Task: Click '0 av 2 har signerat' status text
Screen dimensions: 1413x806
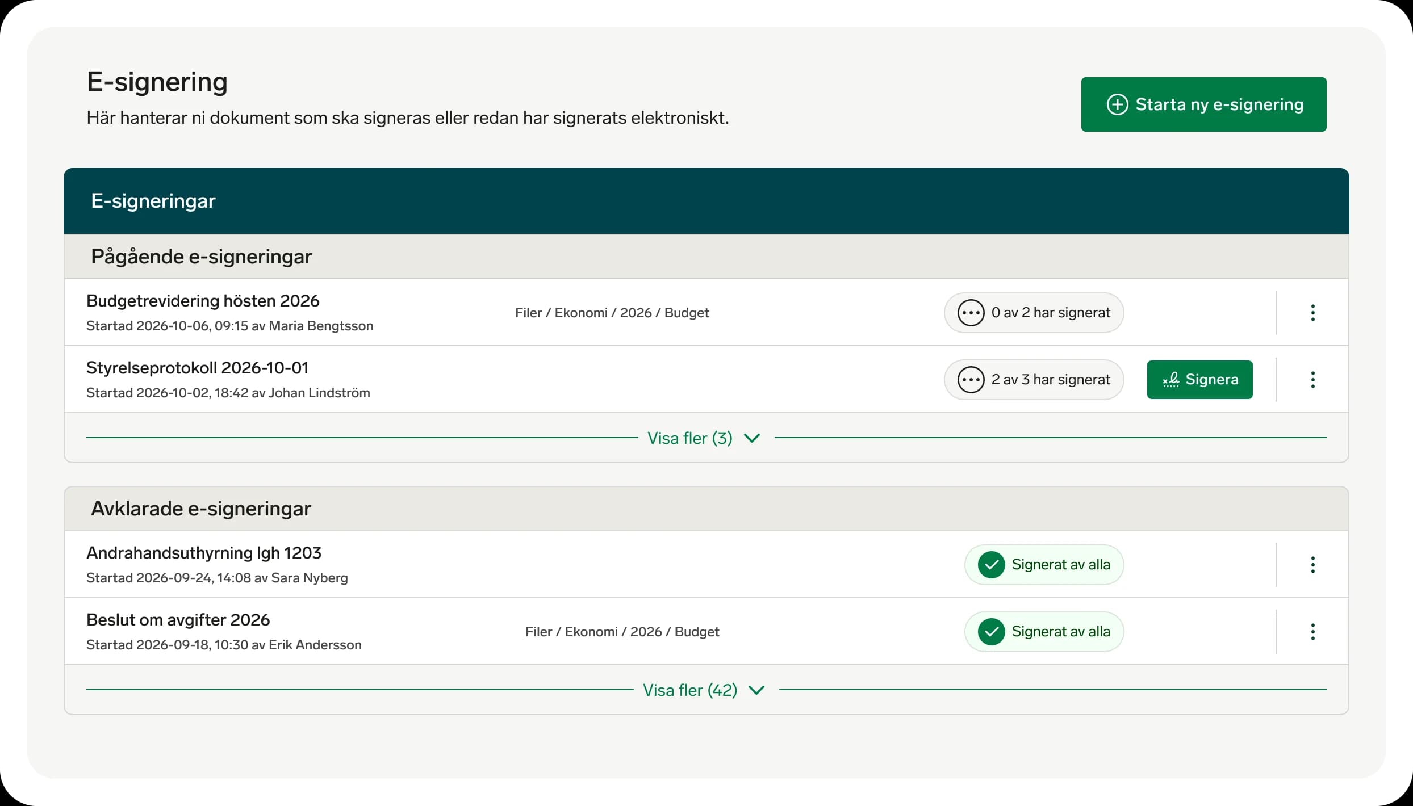Action: point(1051,313)
